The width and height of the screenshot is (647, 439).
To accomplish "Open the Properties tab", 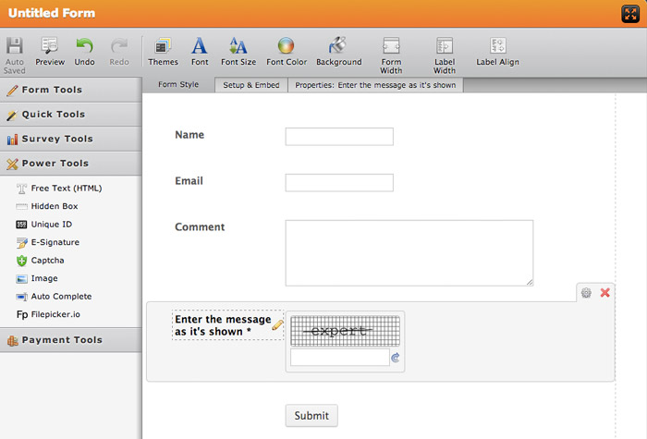I will coord(375,85).
